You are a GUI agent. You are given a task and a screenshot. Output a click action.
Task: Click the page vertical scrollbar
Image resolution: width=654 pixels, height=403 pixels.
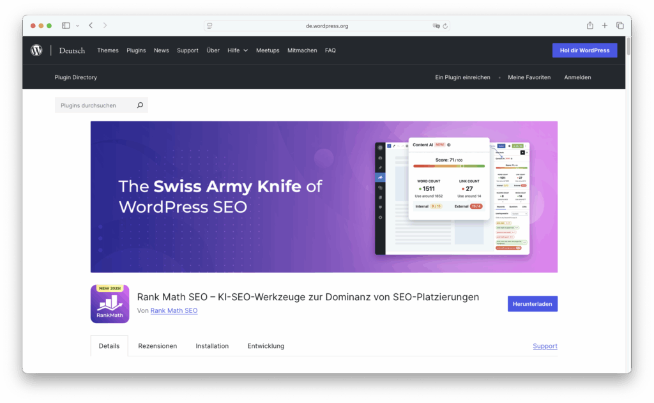coord(628,46)
